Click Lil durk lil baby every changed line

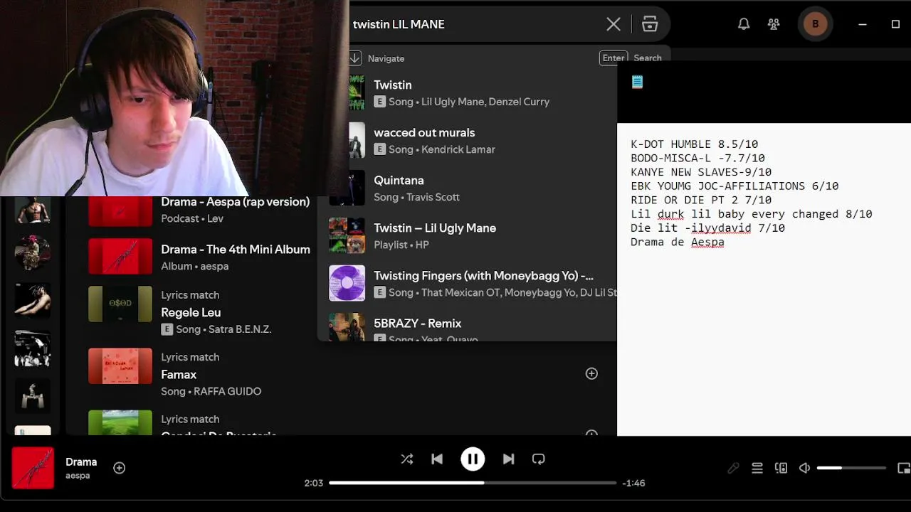click(751, 214)
